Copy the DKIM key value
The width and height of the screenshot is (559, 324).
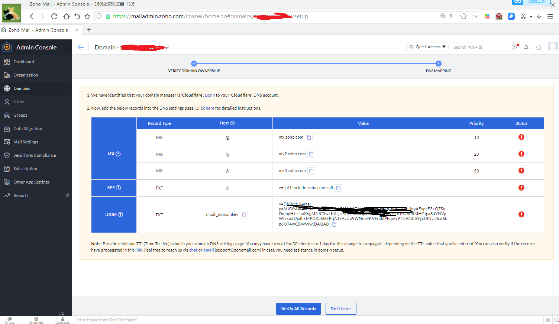pos(334,224)
